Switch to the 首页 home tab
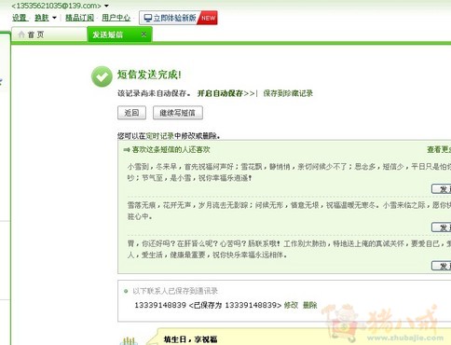 click(x=49, y=34)
